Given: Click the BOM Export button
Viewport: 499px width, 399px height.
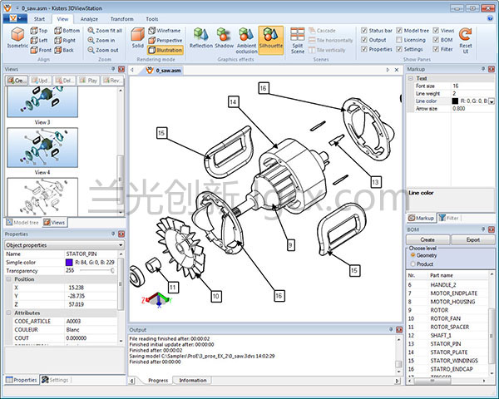Looking at the screenshot, I should click(472, 239).
